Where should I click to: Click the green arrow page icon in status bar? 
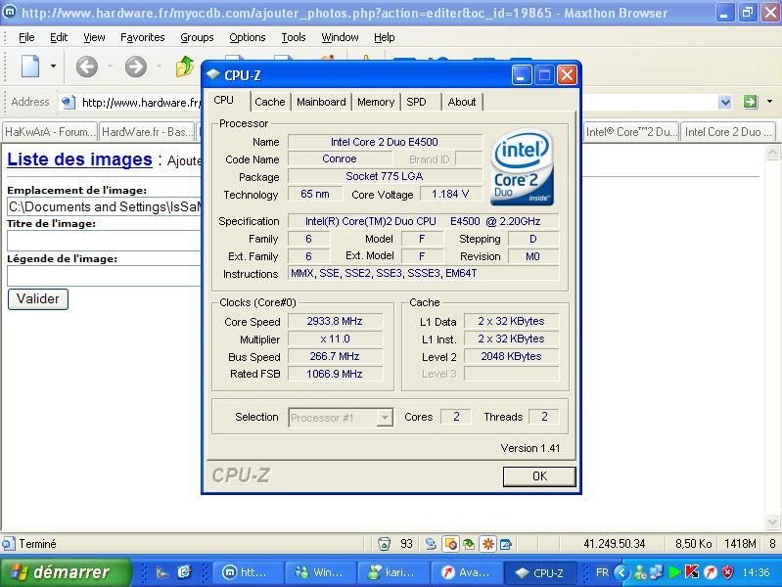point(469,544)
